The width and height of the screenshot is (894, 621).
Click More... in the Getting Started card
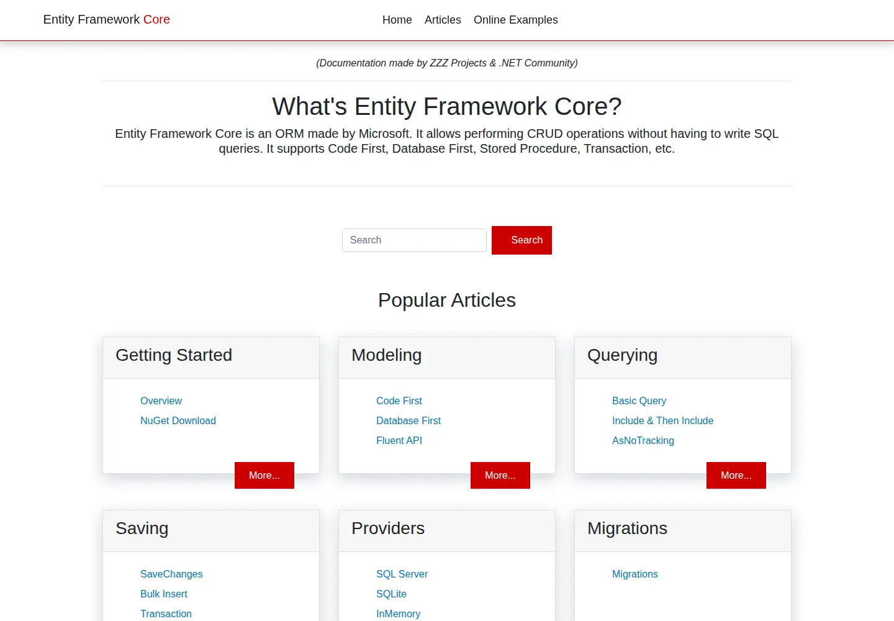tap(264, 475)
